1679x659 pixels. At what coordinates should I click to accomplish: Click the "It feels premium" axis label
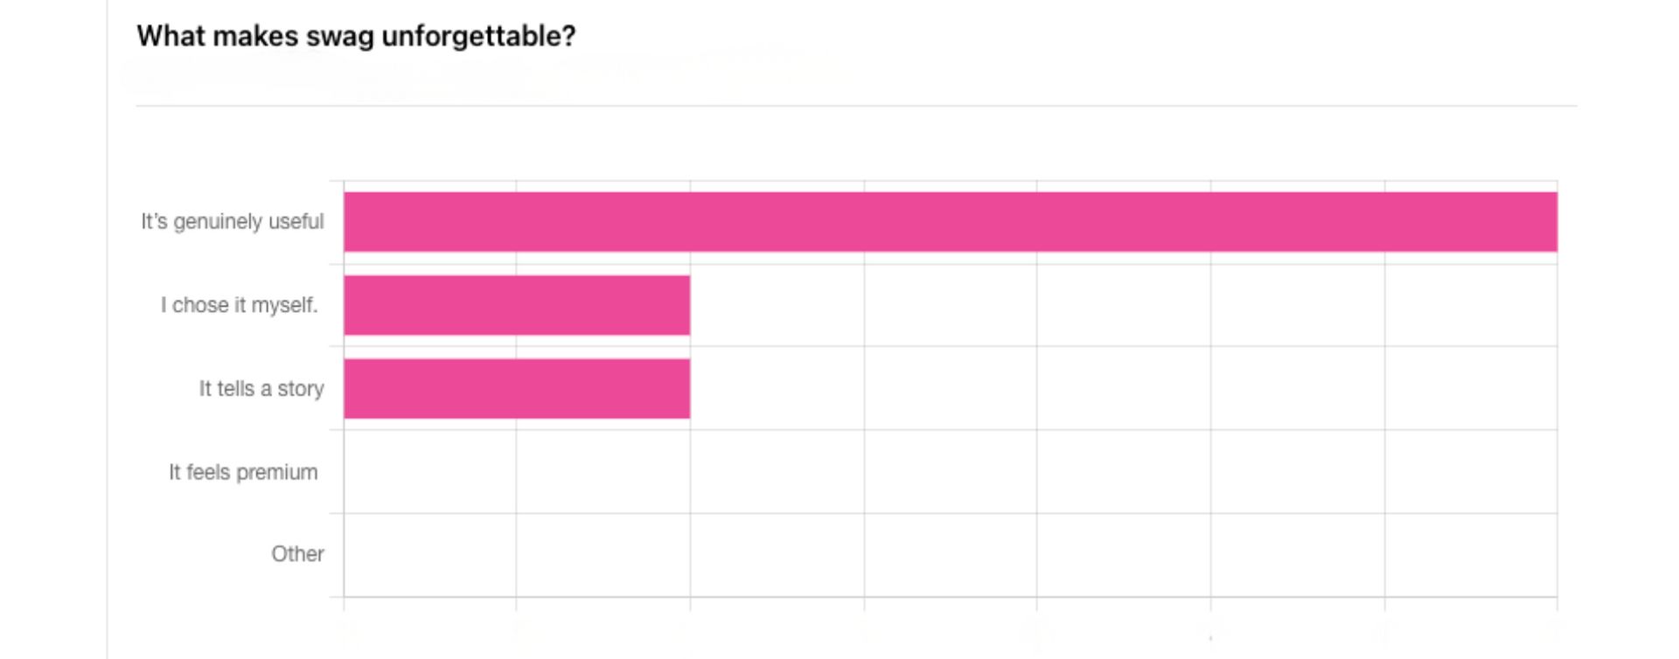tap(243, 472)
